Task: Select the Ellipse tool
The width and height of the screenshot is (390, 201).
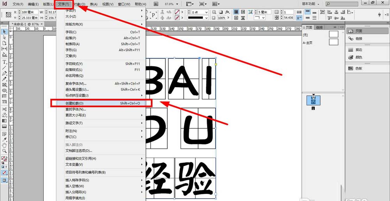Action: (x=4, y=91)
